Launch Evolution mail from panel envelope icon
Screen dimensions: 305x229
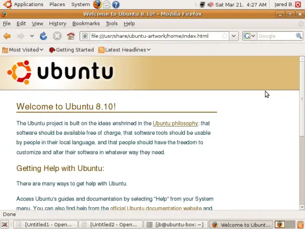pos(107,4)
